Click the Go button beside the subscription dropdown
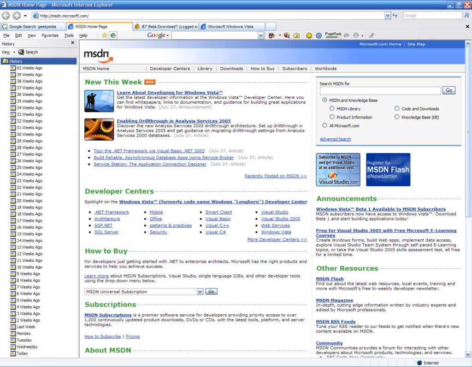 point(211,291)
